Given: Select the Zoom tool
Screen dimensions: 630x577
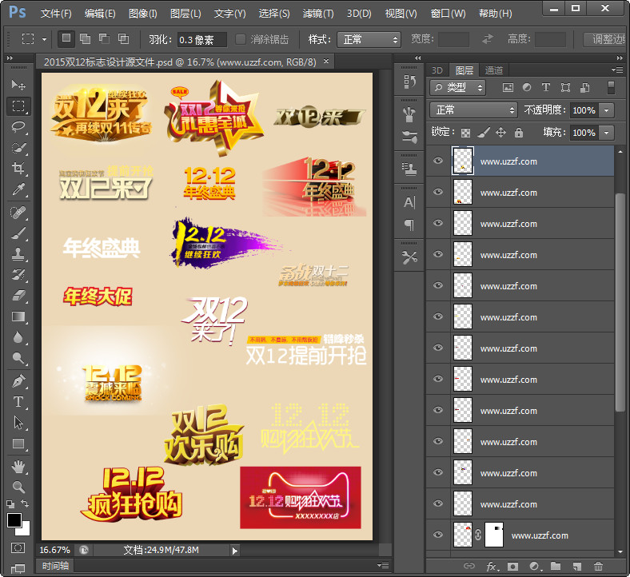Looking at the screenshot, I should [x=18, y=487].
